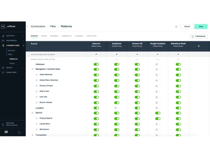Uncheck send new data points for Intercom

click(96, 54)
